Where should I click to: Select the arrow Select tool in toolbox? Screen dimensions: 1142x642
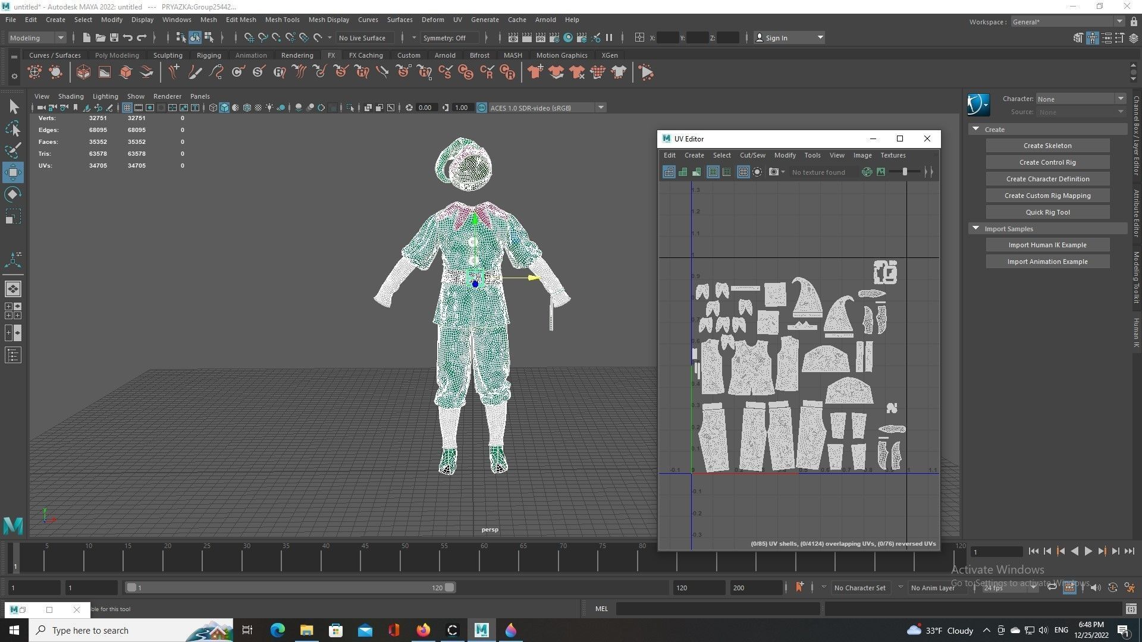(x=14, y=107)
